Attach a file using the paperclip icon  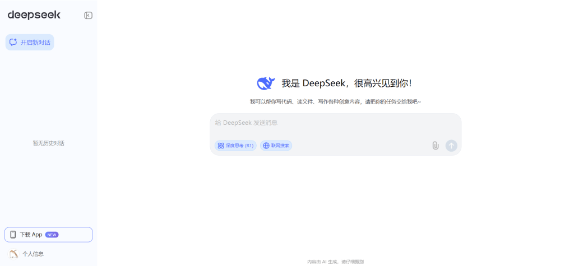(x=435, y=146)
